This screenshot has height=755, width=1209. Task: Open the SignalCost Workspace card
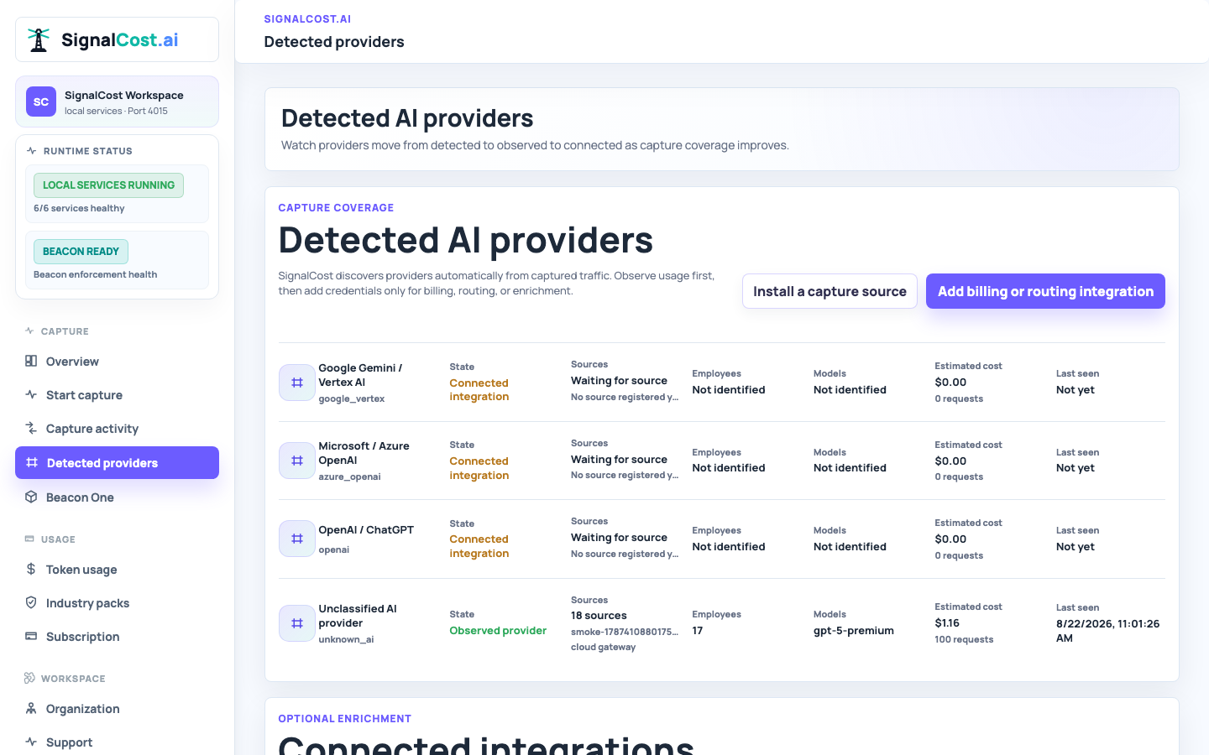pyautogui.click(x=117, y=102)
